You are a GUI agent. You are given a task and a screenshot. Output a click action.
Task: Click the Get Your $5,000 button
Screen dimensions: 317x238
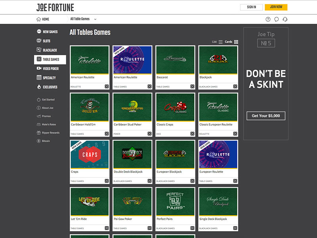tap(266, 115)
